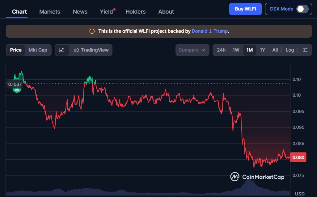Click the 0.1037 starting price label
317x197 pixels.
pyautogui.click(x=15, y=84)
